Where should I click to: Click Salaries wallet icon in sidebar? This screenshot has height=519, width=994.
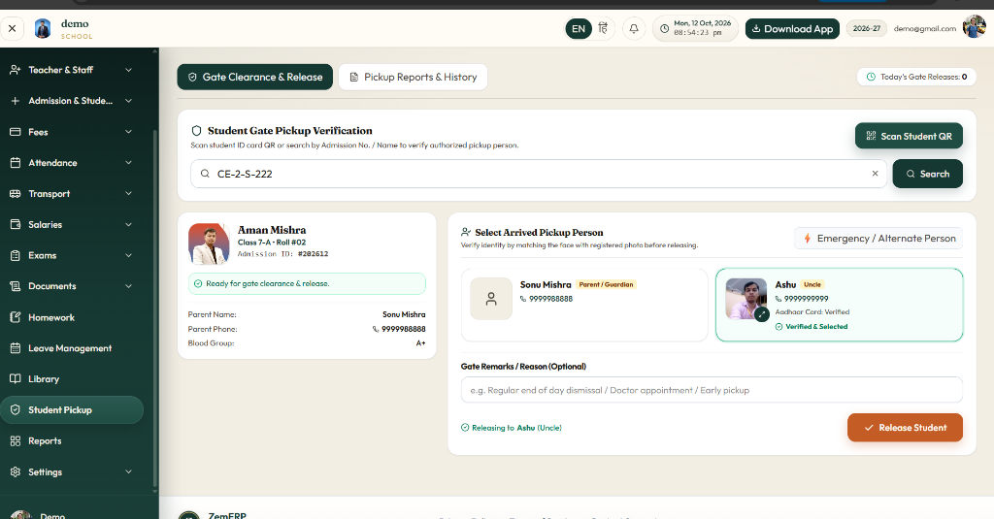16,224
